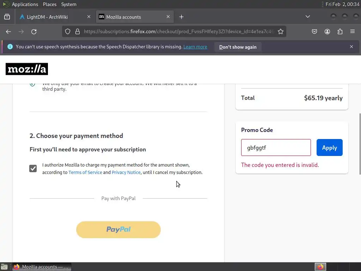Click the site padlock icon
Image resolution: width=361 pixels, height=271 pixels.
[78, 31]
